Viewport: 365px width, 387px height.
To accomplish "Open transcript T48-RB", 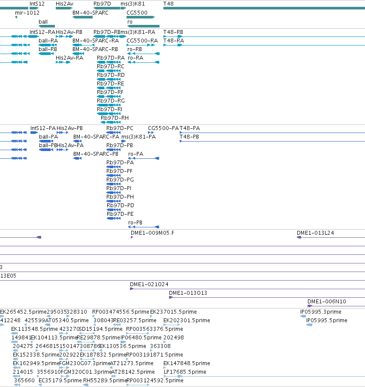I will click(x=173, y=32).
